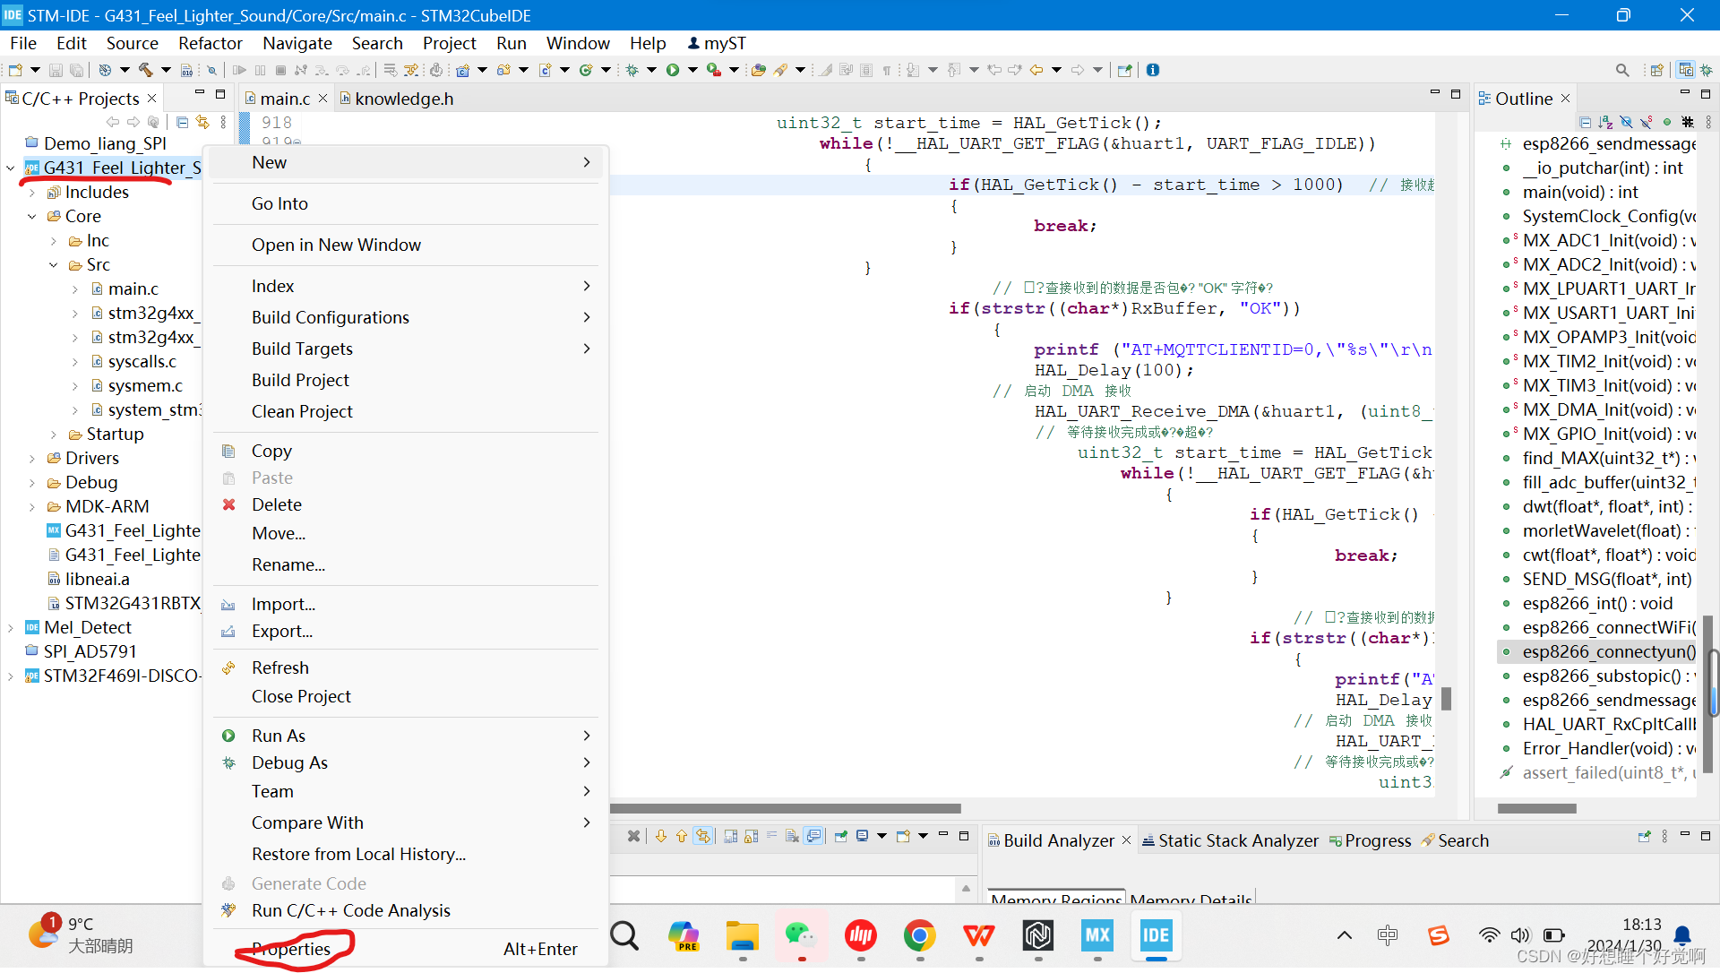The width and height of the screenshot is (1720, 973).
Task: Click Run C/C++ Code Analysis entry
Action: (407, 910)
